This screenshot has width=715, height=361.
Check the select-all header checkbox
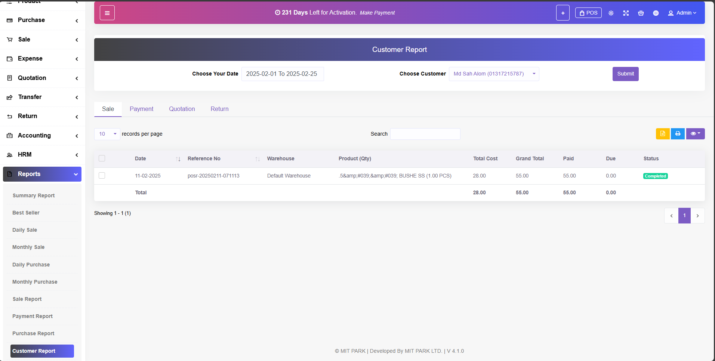[102, 158]
